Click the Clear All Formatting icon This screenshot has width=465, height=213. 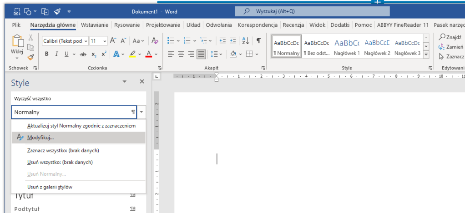[155, 41]
